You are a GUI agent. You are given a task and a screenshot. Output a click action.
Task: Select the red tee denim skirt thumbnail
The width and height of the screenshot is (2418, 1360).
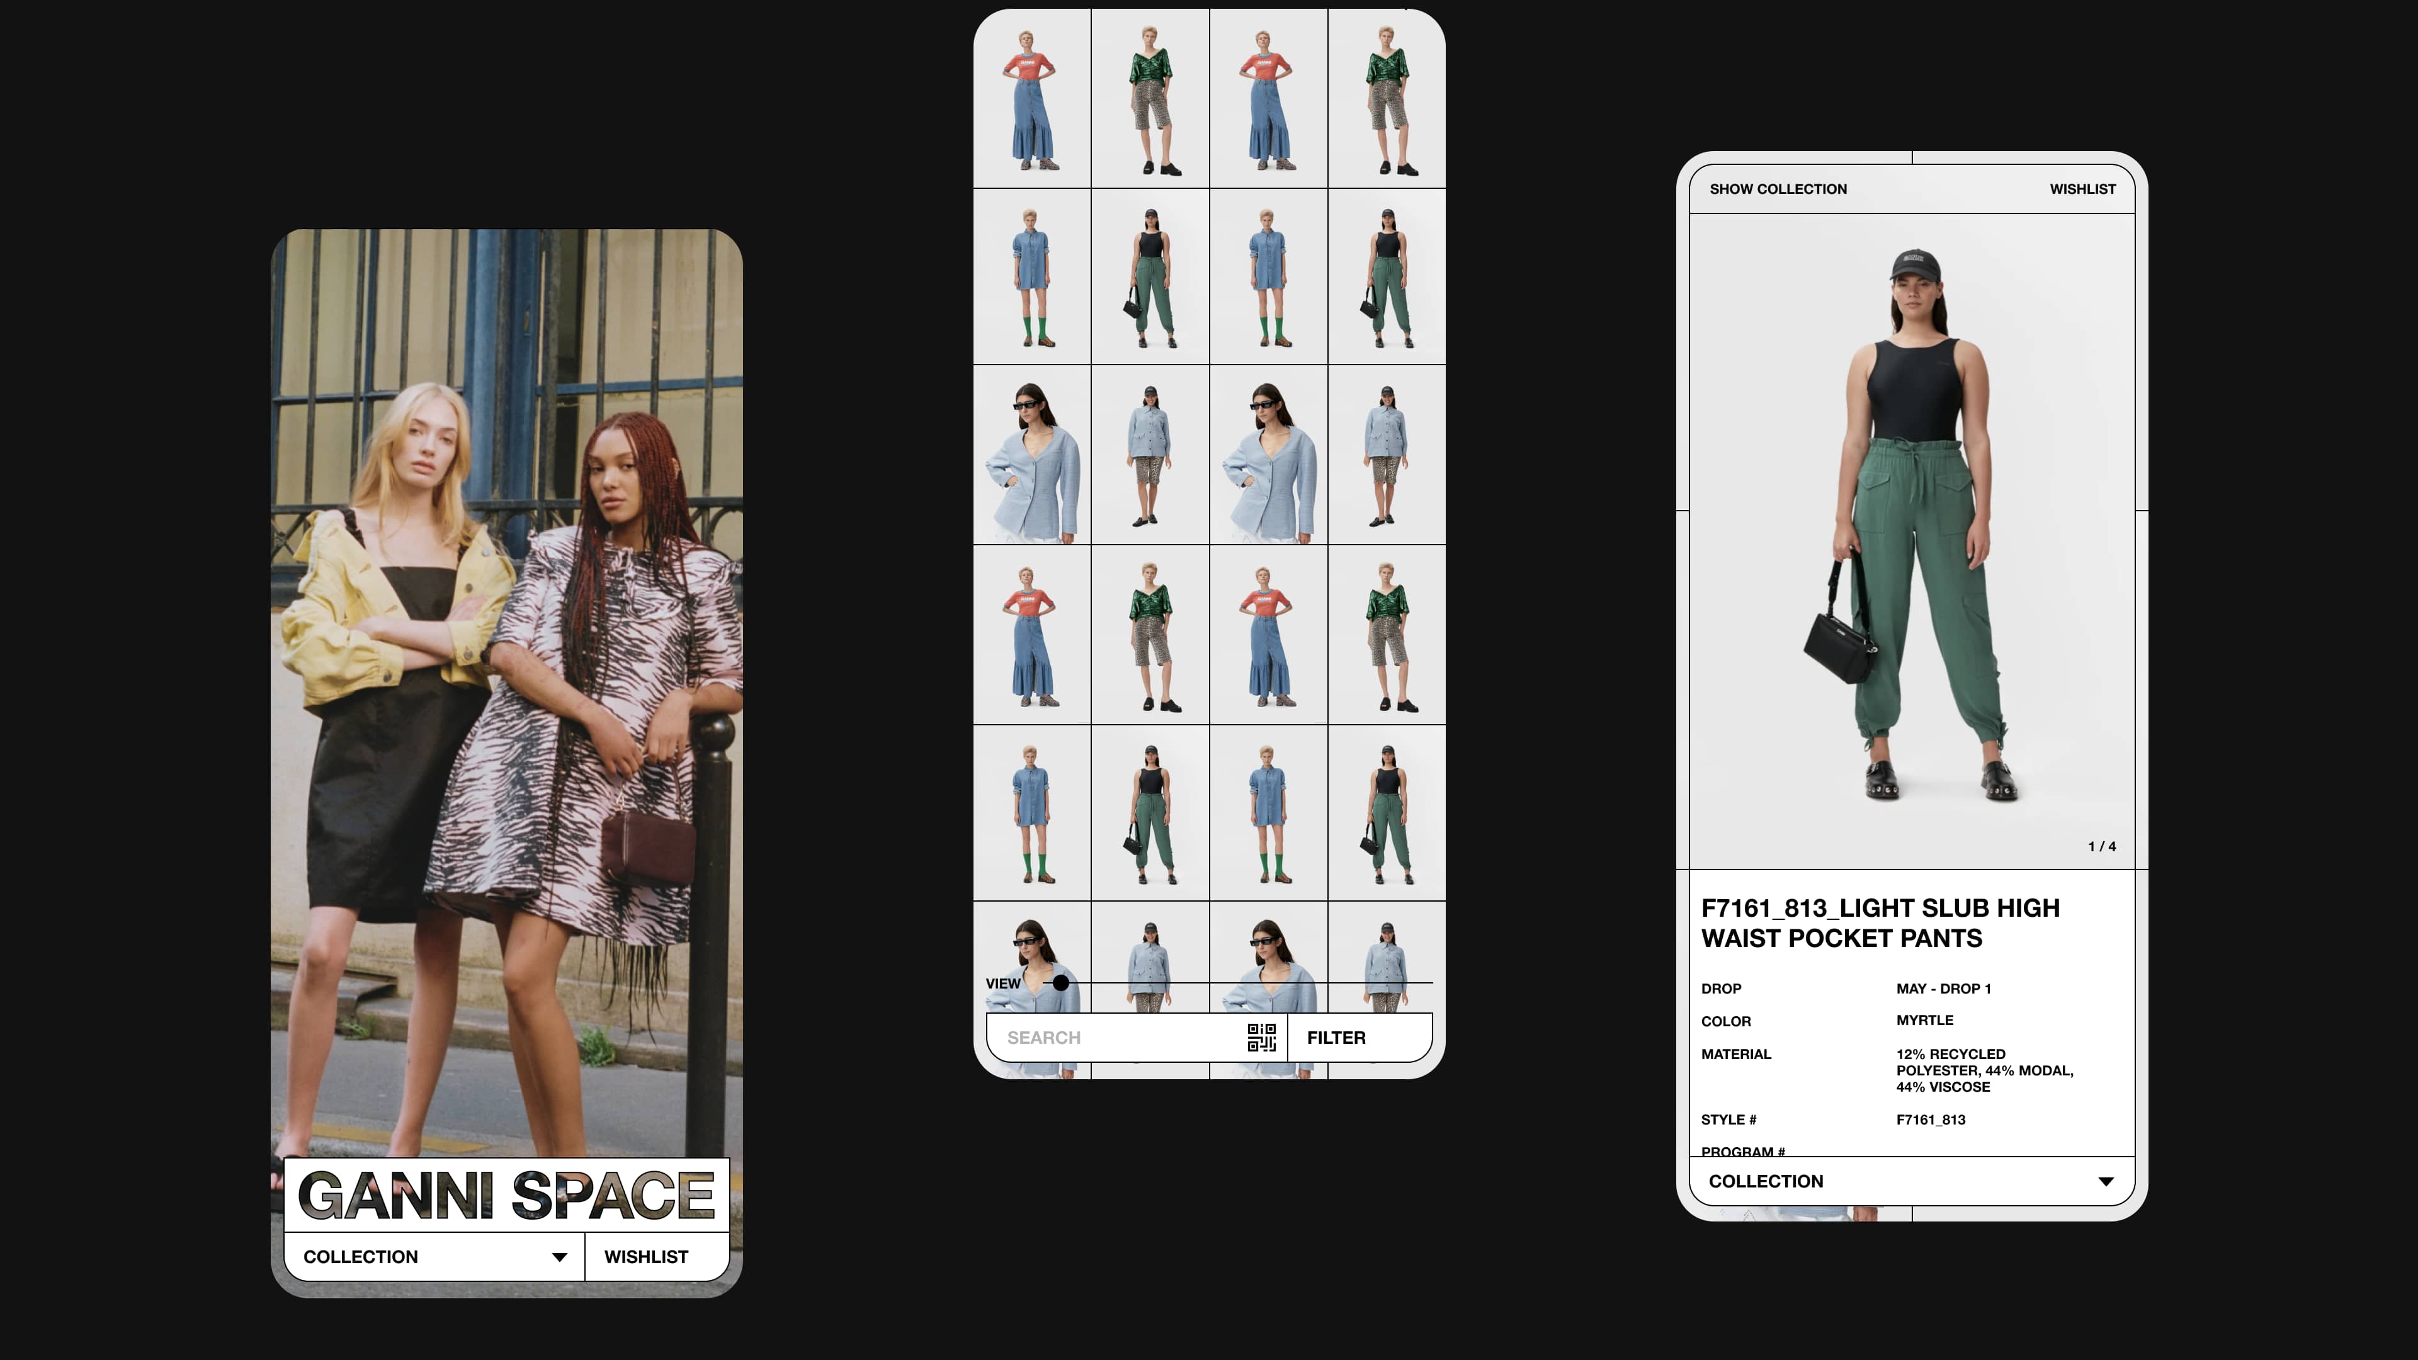[1031, 99]
